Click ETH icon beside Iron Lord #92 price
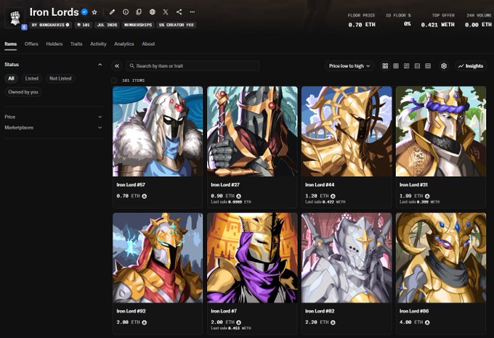 tap(145, 323)
